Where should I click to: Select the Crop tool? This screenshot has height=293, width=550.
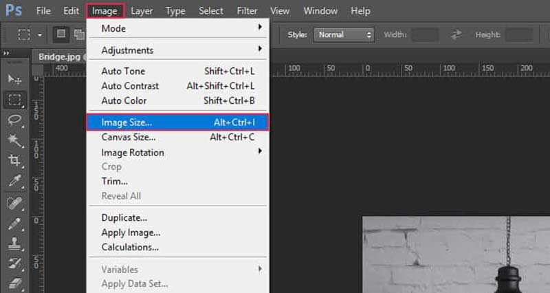(14, 160)
